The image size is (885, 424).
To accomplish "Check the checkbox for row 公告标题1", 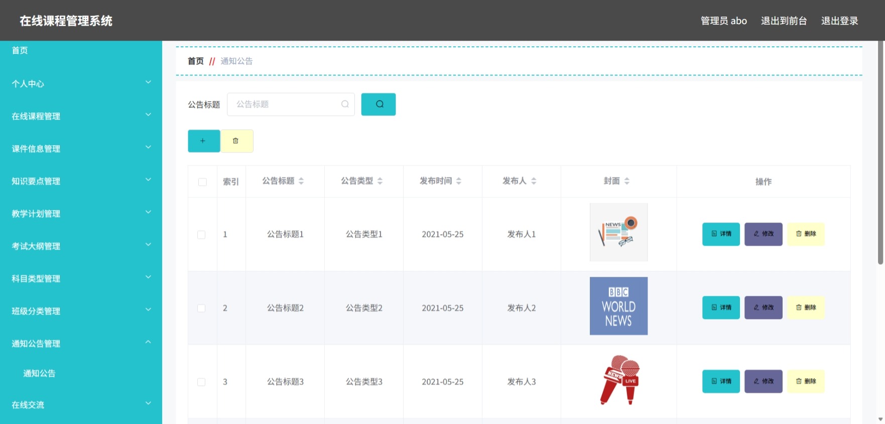I will pyautogui.click(x=201, y=235).
